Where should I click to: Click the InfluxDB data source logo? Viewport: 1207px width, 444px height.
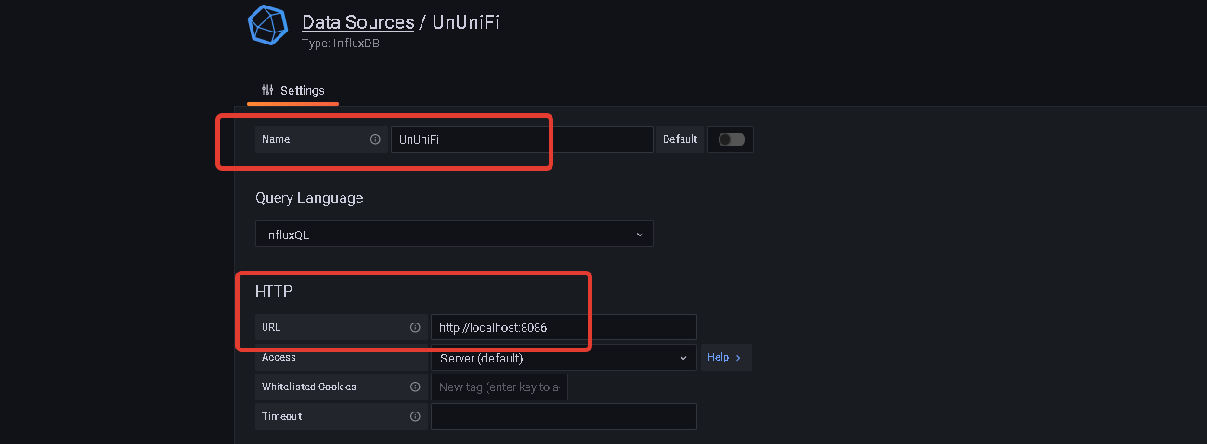267,25
